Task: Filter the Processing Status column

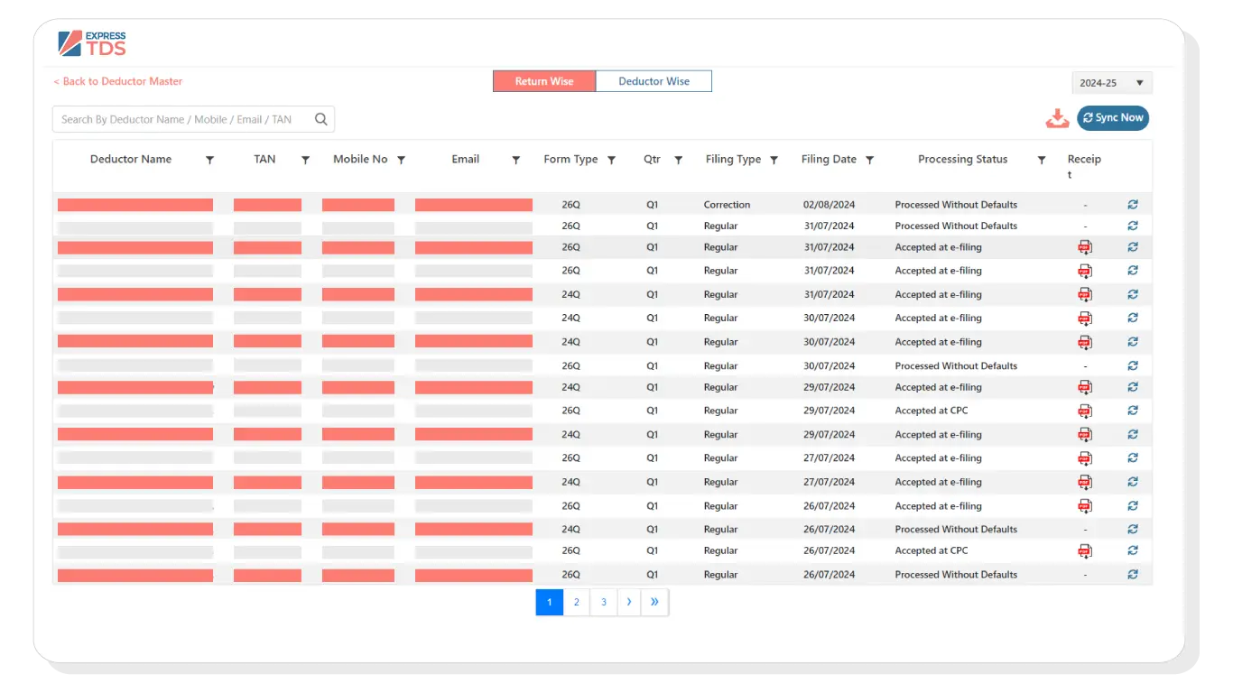Action: (x=1042, y=160)
